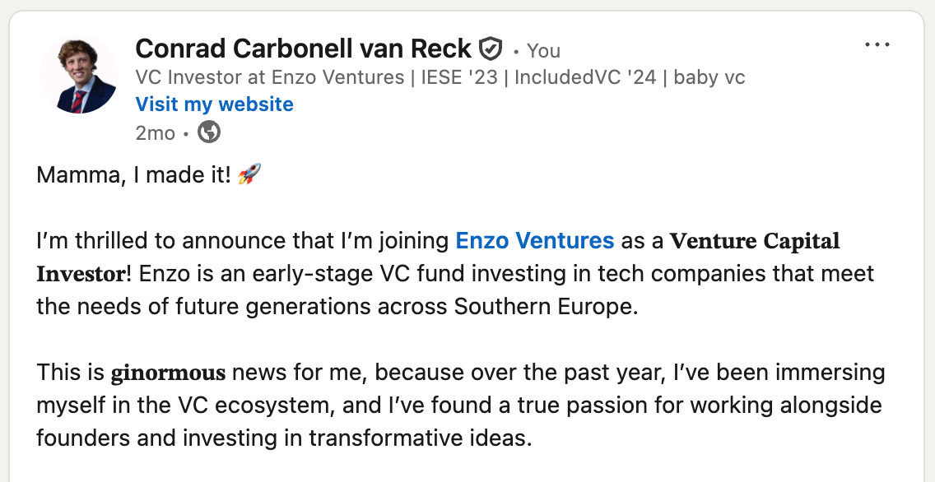Click "IESE '23" in the profile headline
This screenshot has height=482, width=935.
point(459,77)
